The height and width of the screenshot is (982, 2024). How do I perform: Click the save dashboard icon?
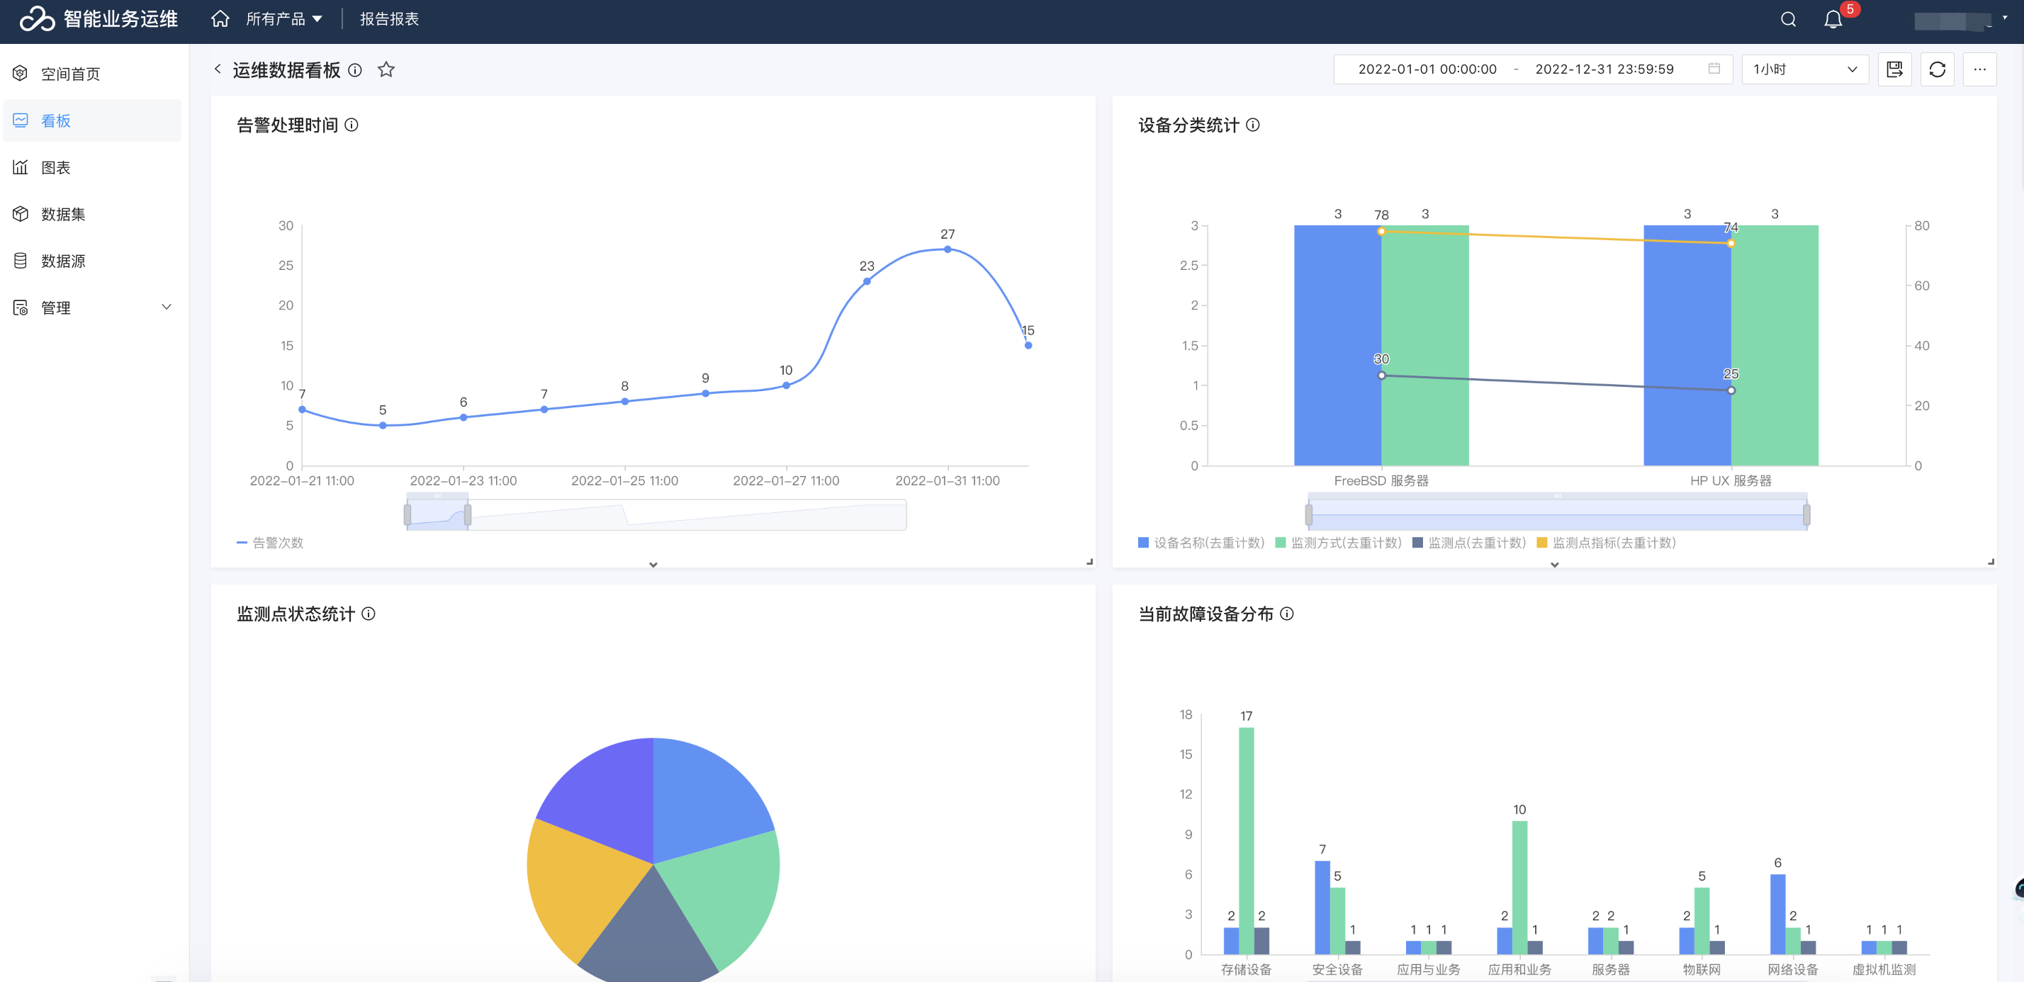coord(1894,69)
